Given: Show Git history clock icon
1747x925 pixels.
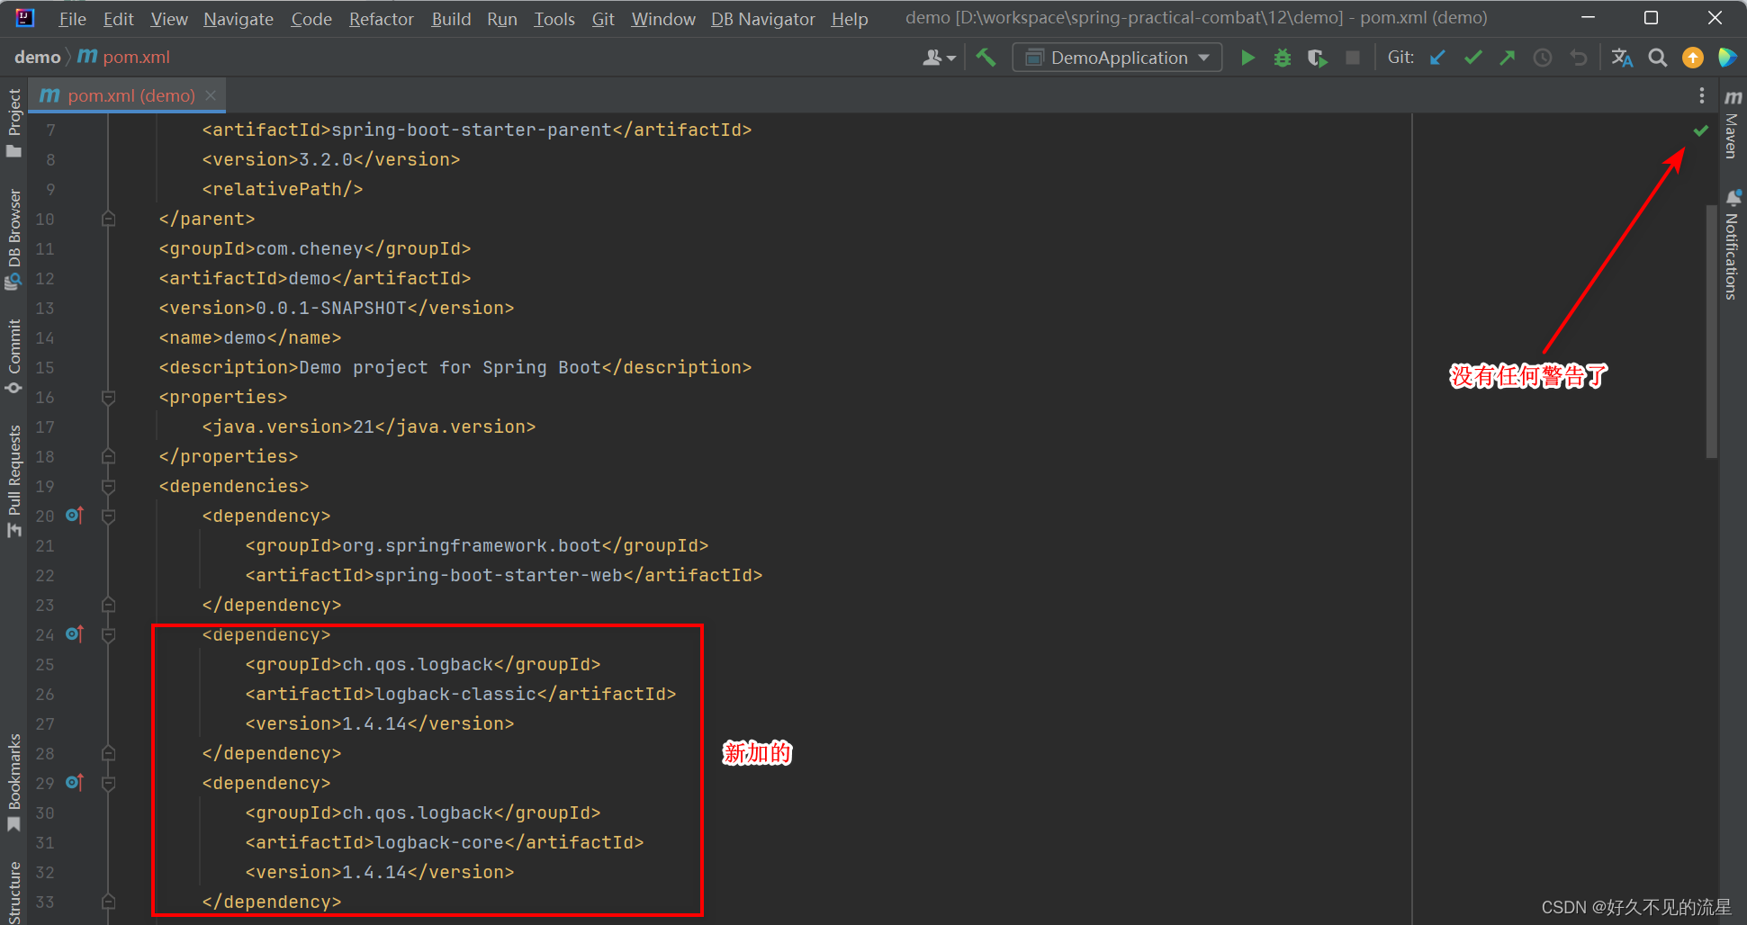Looking at the screenshot, I should 1543,58.
